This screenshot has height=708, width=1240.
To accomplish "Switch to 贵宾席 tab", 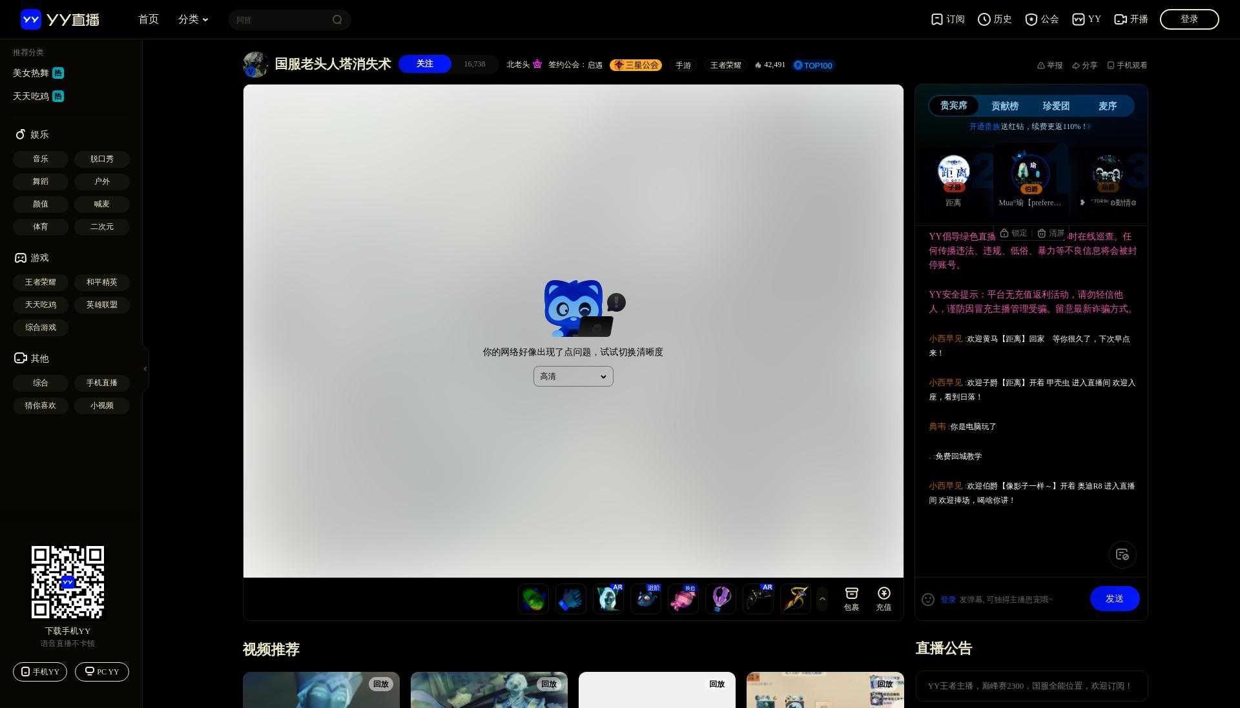I will tap(954, 106).
